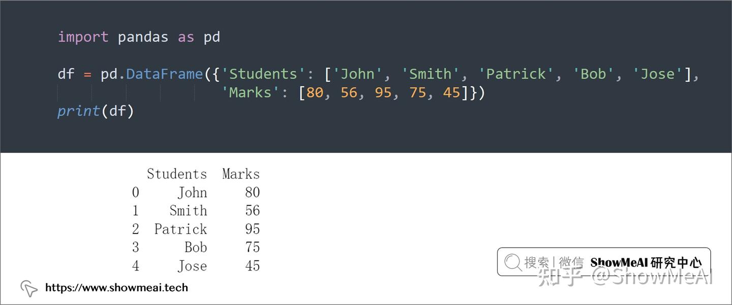
Task: Click the 'Students' string key in the code
Action: tap(263, 74)
